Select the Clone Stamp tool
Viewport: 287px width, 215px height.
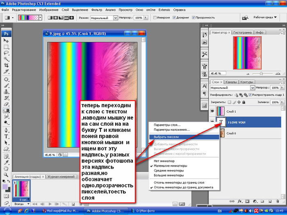tap(6, 92)
